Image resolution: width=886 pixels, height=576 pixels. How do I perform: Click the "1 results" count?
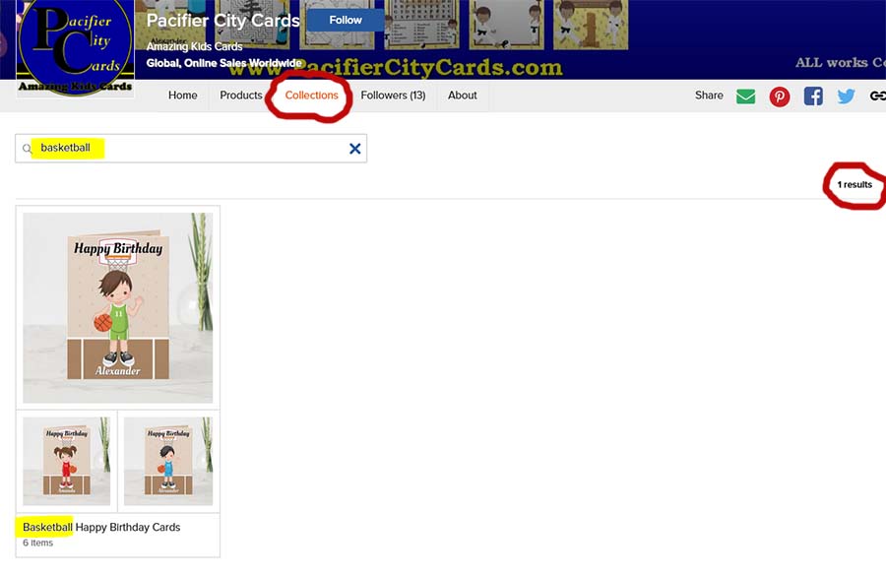854,185
